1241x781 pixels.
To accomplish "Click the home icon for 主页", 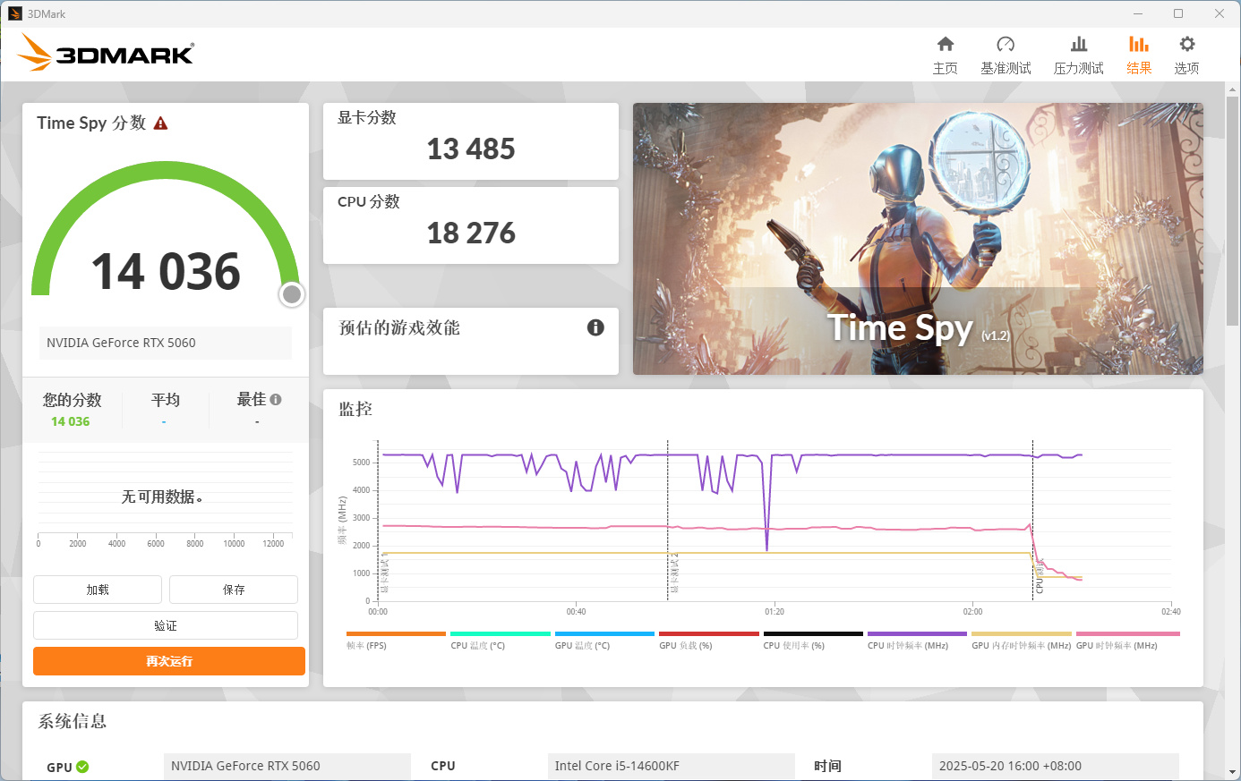I will click(946, 44).
